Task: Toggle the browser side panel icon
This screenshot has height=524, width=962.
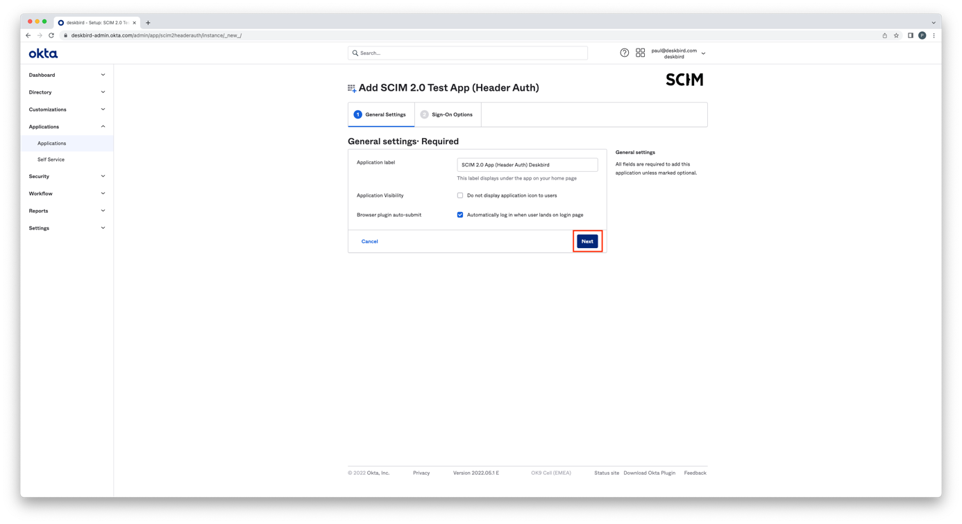Action: (x=910, y=35)
